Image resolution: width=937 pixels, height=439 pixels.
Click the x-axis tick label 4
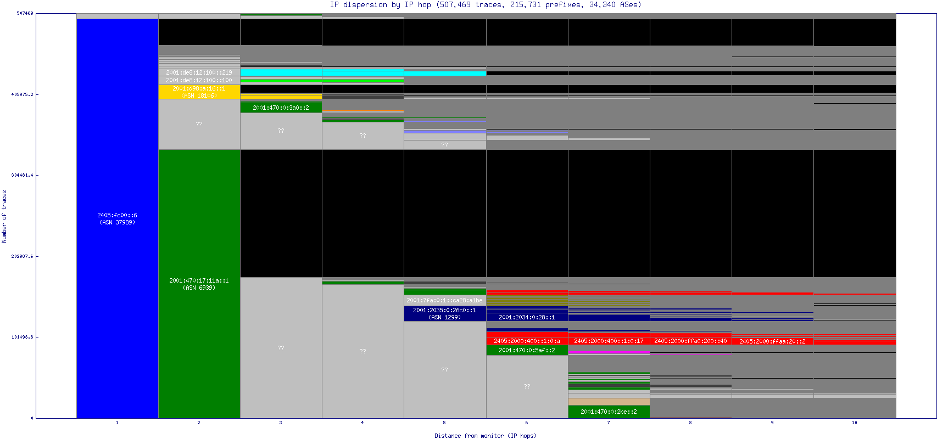pos(362,423)
